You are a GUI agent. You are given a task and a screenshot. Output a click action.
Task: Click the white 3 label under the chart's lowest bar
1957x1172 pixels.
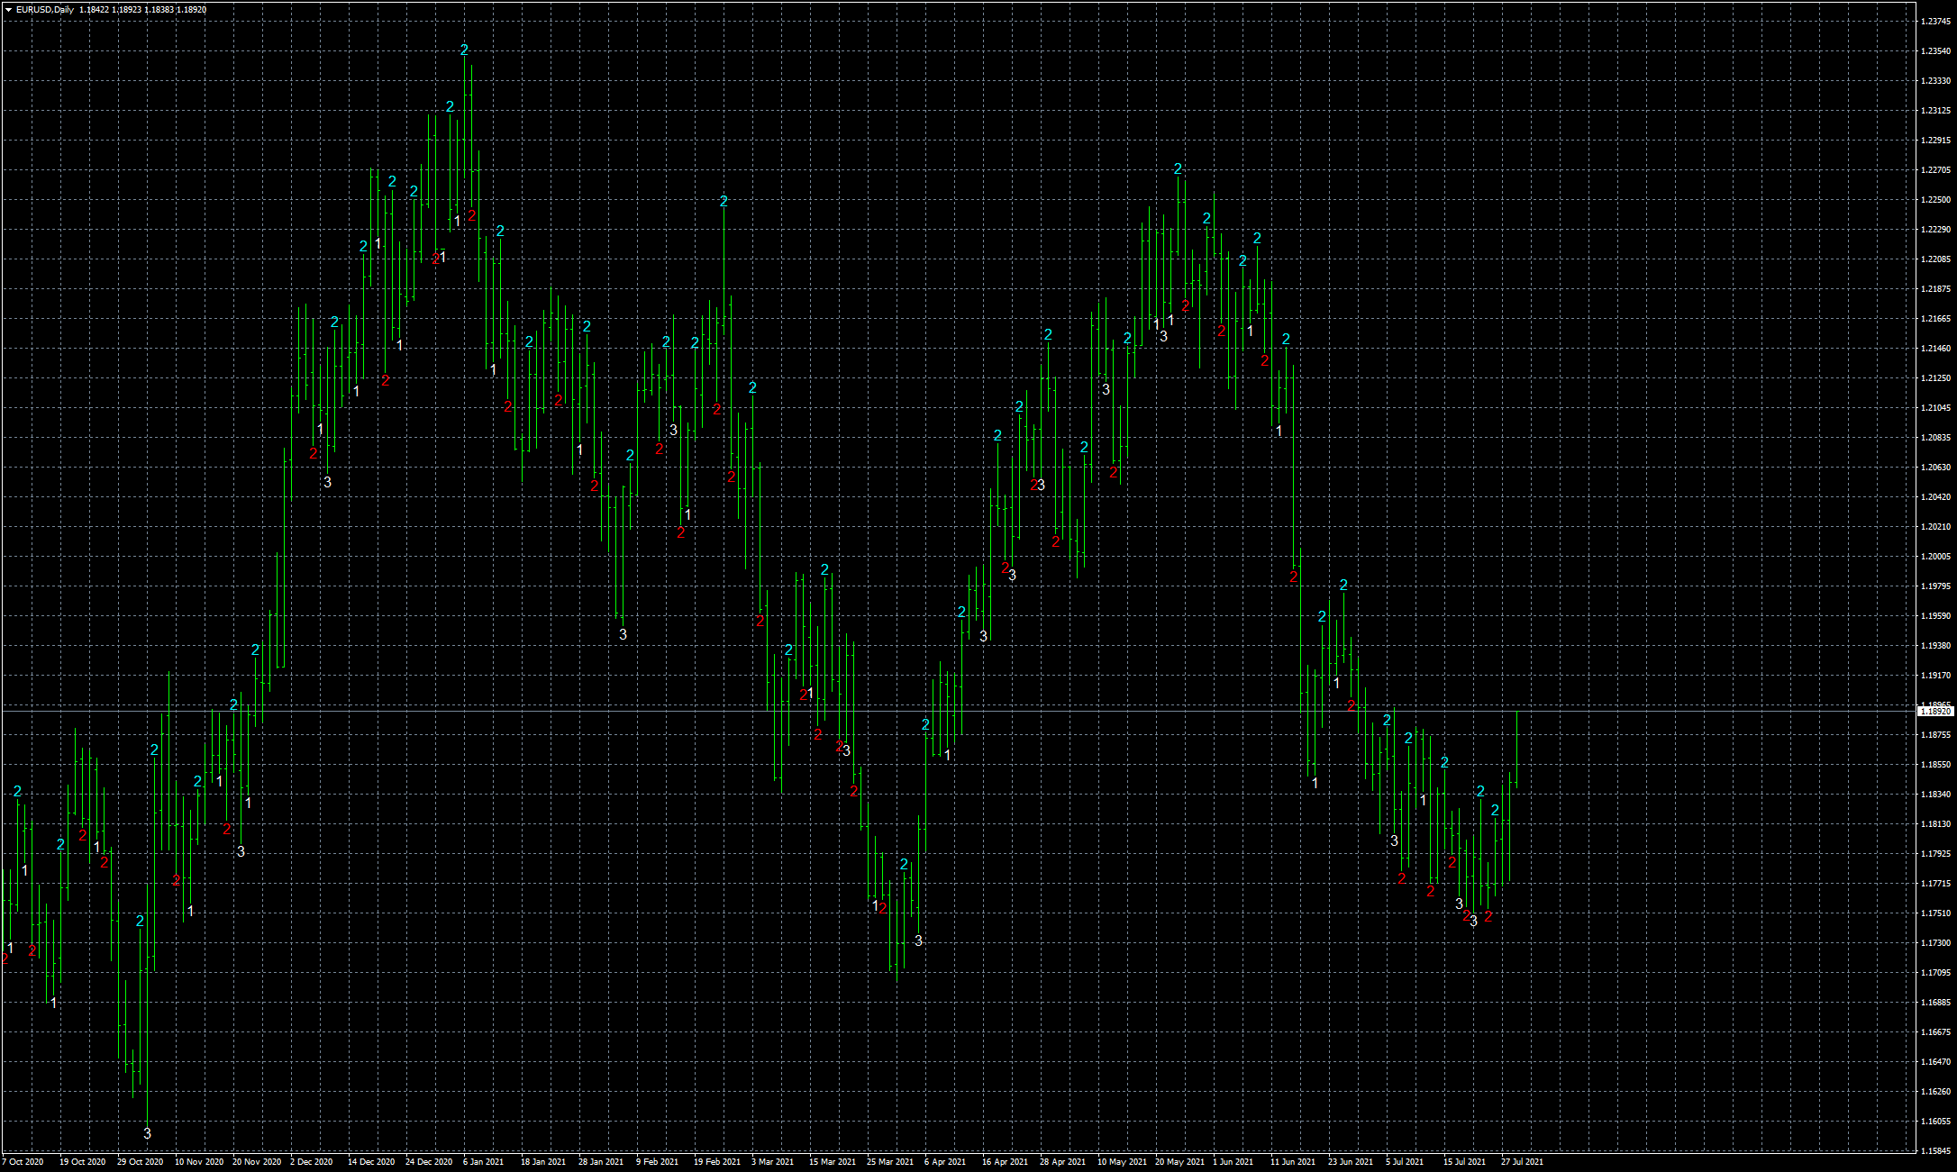pos(148,1134)
